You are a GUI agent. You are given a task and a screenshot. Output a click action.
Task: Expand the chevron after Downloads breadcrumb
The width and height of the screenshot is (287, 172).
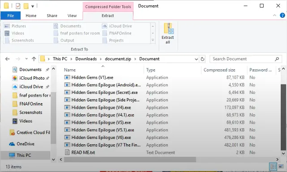100,59
